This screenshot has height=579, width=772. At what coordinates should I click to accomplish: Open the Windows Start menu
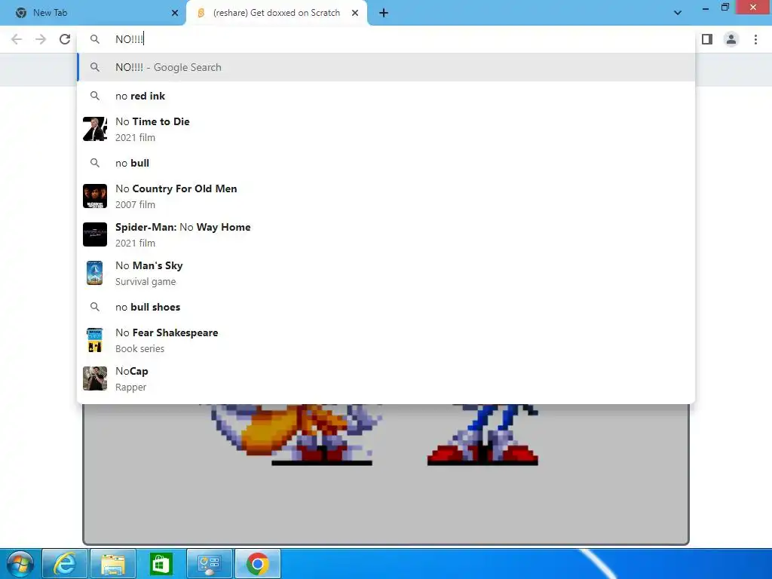20,564
